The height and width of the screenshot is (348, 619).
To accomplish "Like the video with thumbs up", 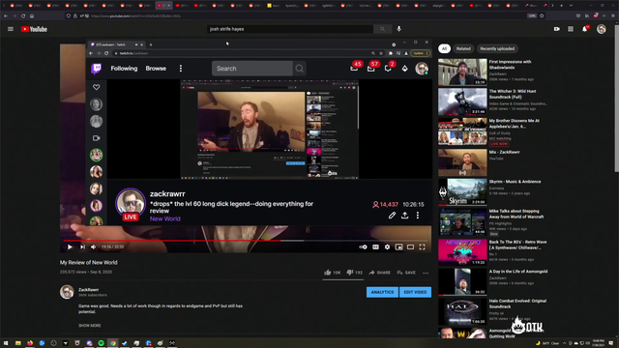I will click(332, 273).
